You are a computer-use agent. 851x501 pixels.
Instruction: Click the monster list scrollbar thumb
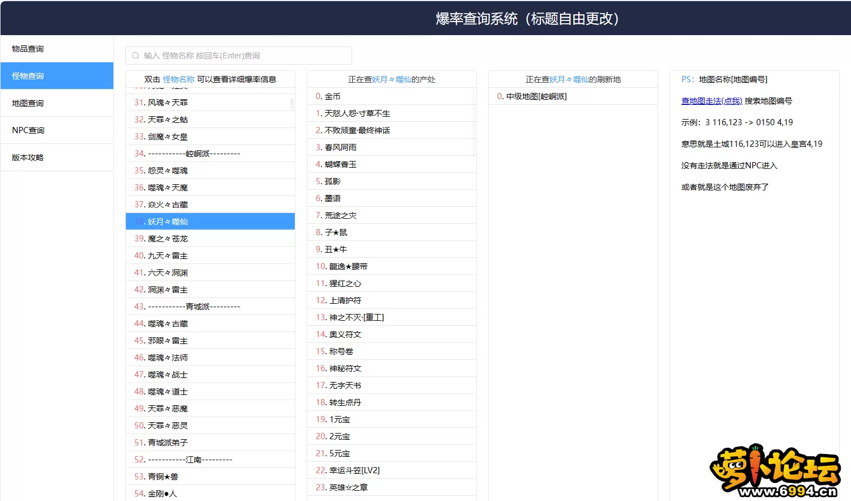(292, 103)
